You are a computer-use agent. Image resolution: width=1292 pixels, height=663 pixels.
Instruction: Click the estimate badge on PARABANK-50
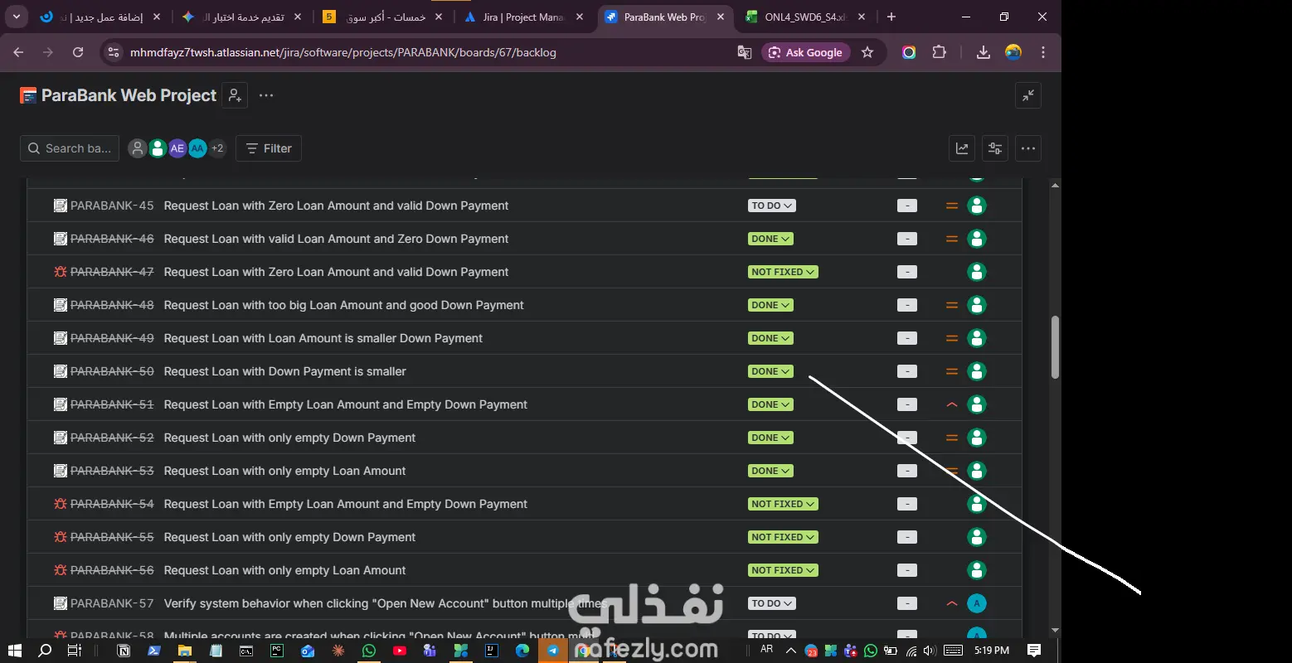tap(907, 371)
